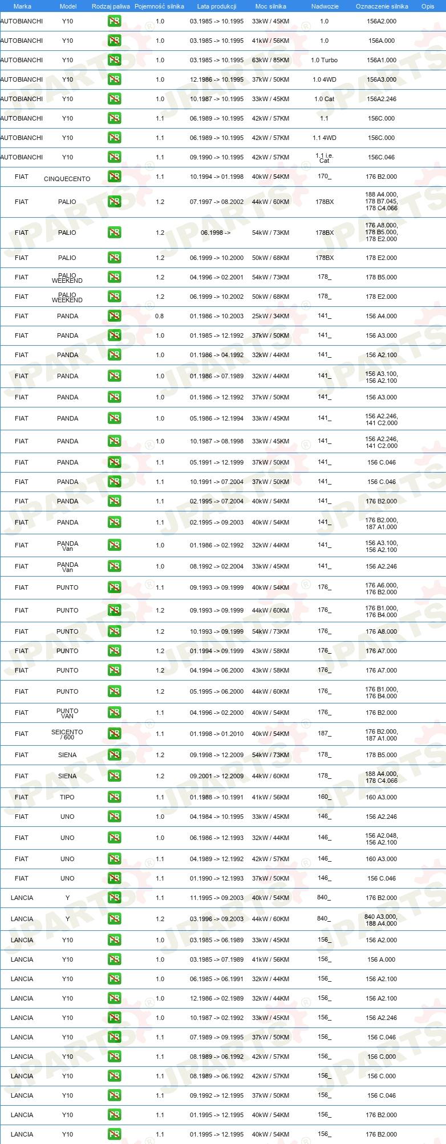Screen dimensions: 446x1144
Task: Select the SEICENTO / 600 model cell
Action: click(67, 734)
